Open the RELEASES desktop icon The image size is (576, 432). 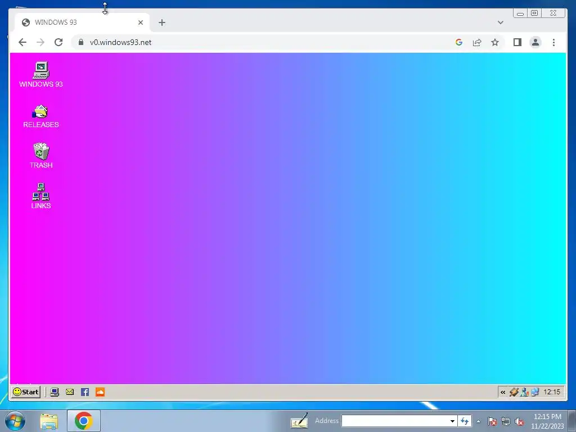coord(40,116)
